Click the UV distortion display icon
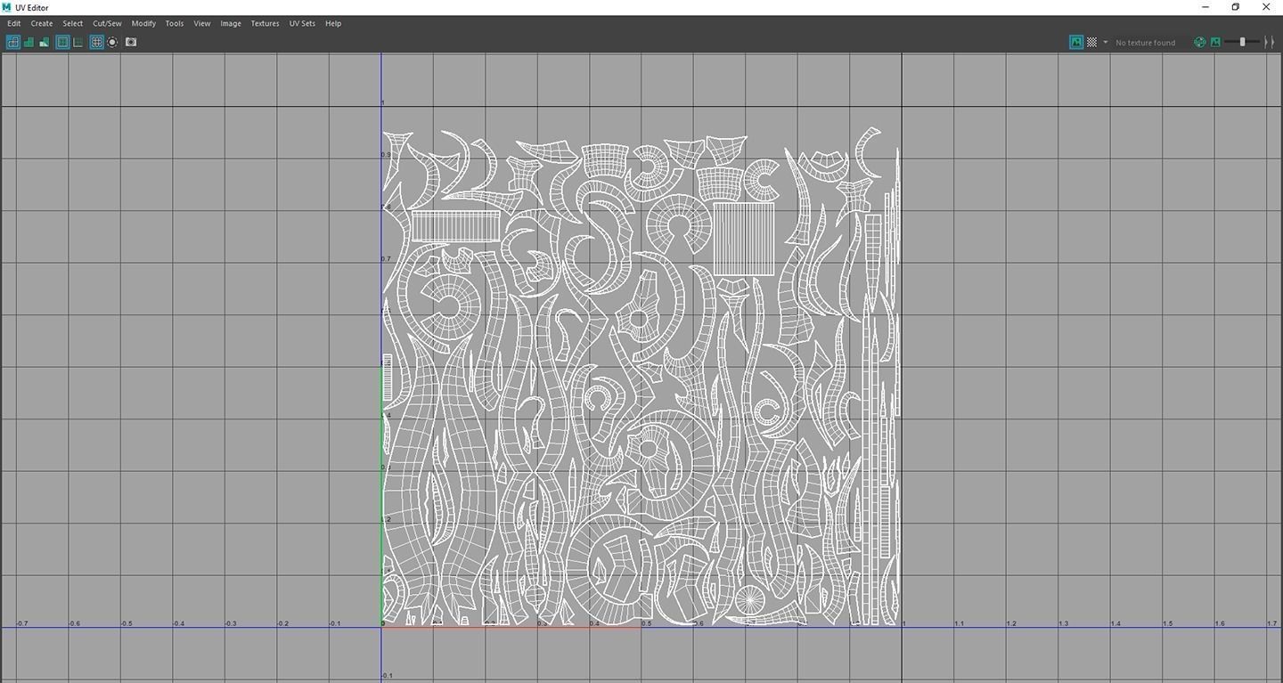The height and width of the screenshot is (683, 1283). (x=44, y=42)
